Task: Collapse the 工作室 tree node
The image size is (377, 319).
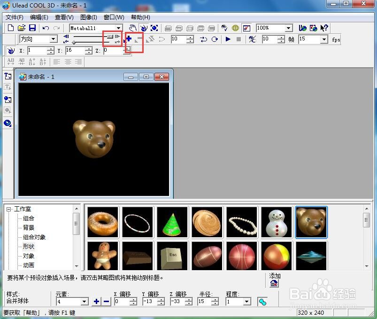Action: click(9, 209)
